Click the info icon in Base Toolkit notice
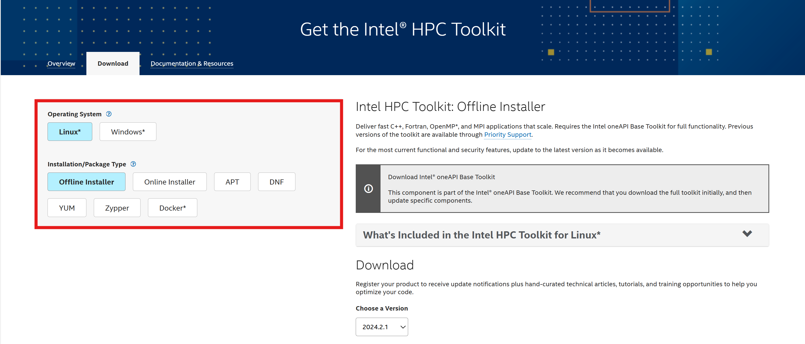805x344 pixels. tap(369, 189)
